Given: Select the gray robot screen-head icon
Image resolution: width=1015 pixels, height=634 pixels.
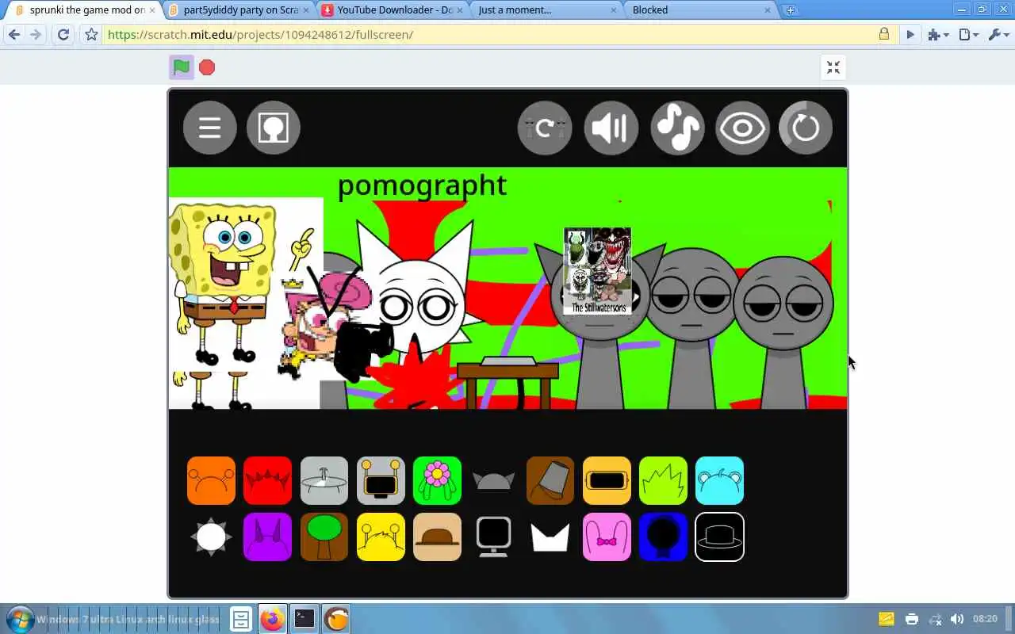Looking at the screenshot, I should point(381,480).
